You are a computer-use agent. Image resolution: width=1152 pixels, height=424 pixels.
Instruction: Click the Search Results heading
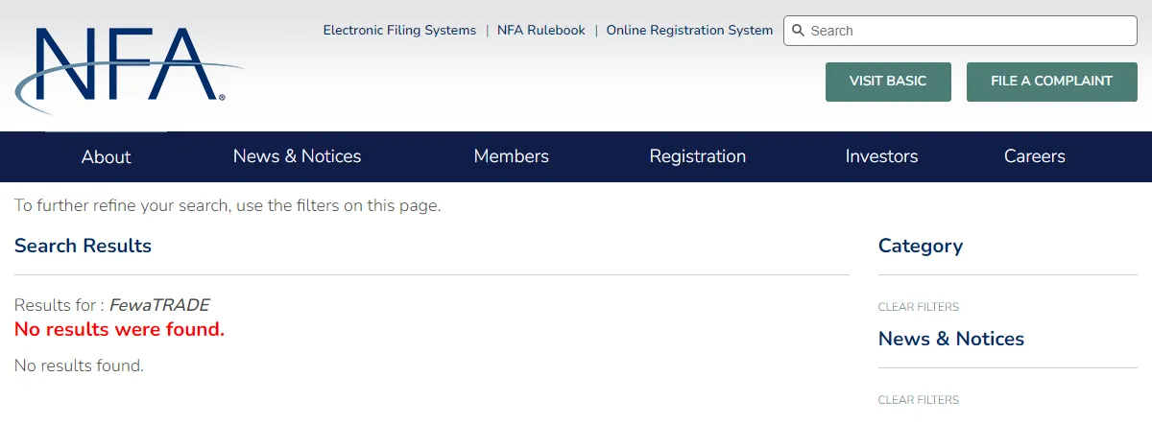pyautogui.click(x=83, y=246)
